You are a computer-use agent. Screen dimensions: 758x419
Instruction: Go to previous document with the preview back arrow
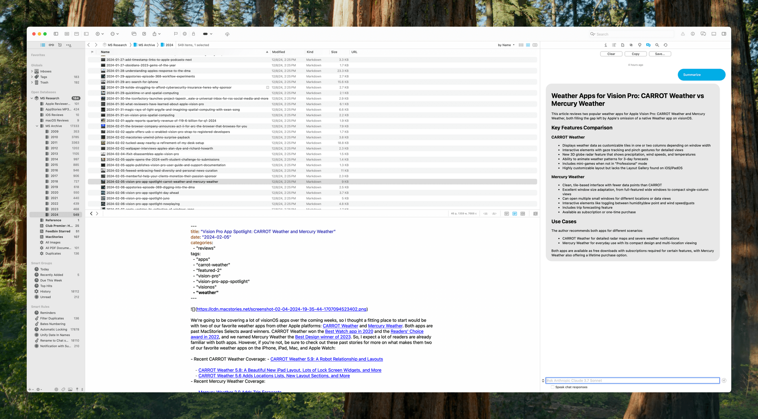click(x=91, y=213)
